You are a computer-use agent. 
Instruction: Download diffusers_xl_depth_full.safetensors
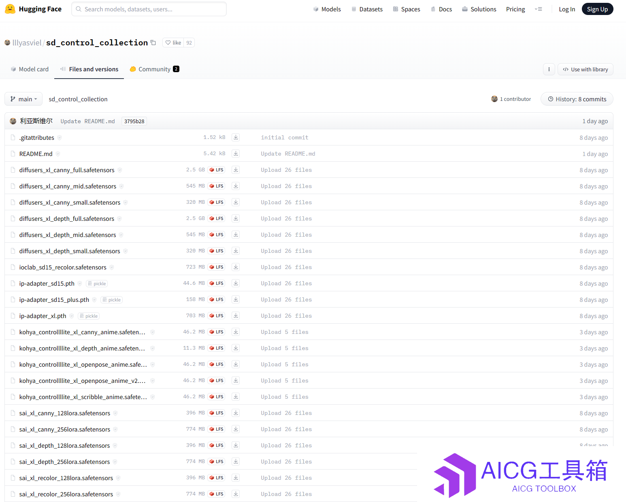(236, 218)
